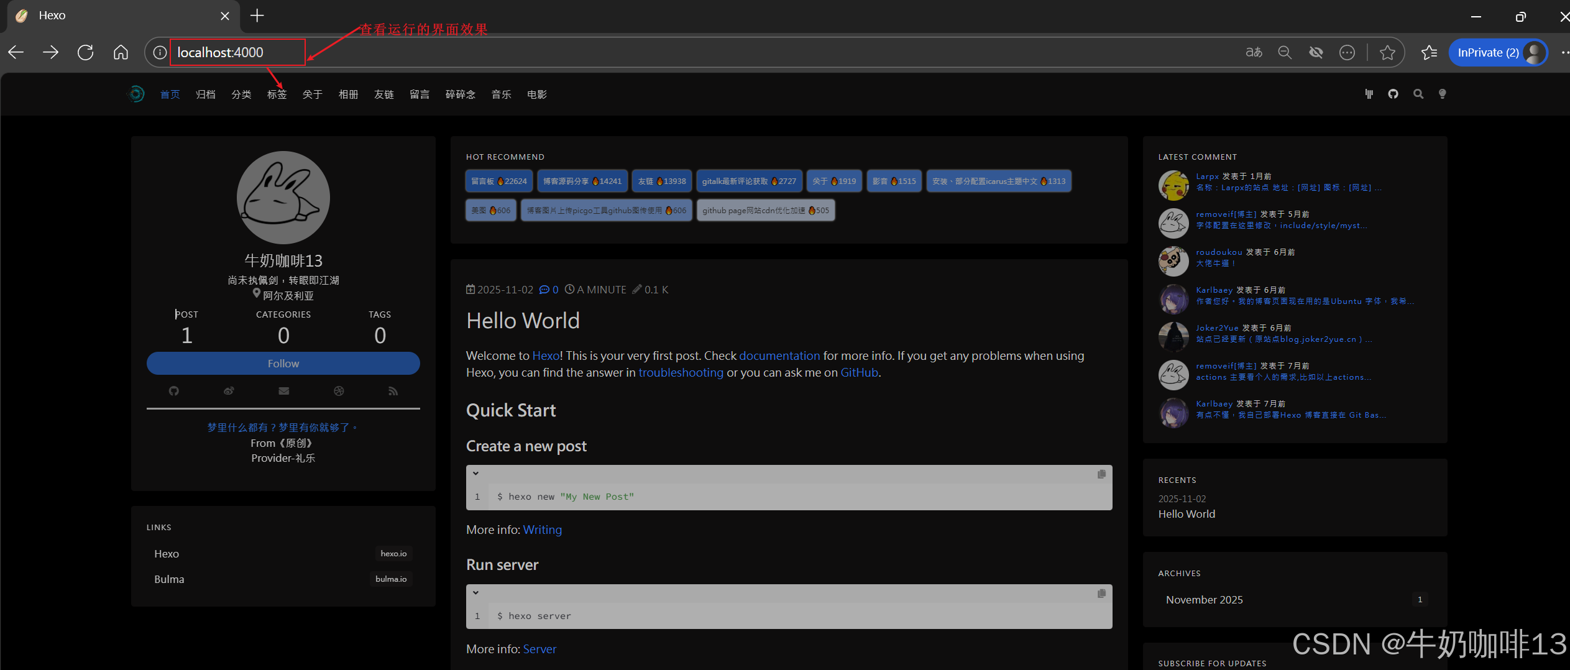Click the blog logo in navbar

[135, 94]
